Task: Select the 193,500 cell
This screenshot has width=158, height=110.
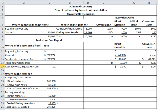Action: click(x=50, y=89)
